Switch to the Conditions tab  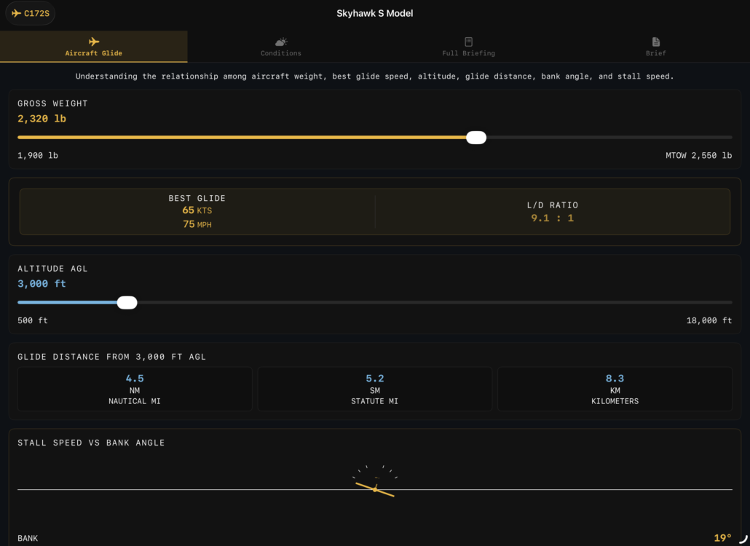[x=281, y=47]
